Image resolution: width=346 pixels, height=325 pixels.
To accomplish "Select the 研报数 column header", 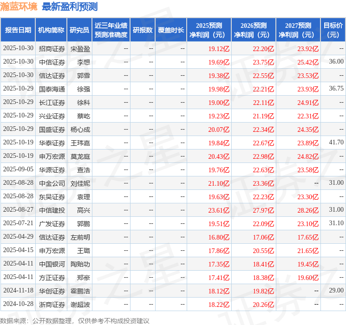I will coord(142,30).
